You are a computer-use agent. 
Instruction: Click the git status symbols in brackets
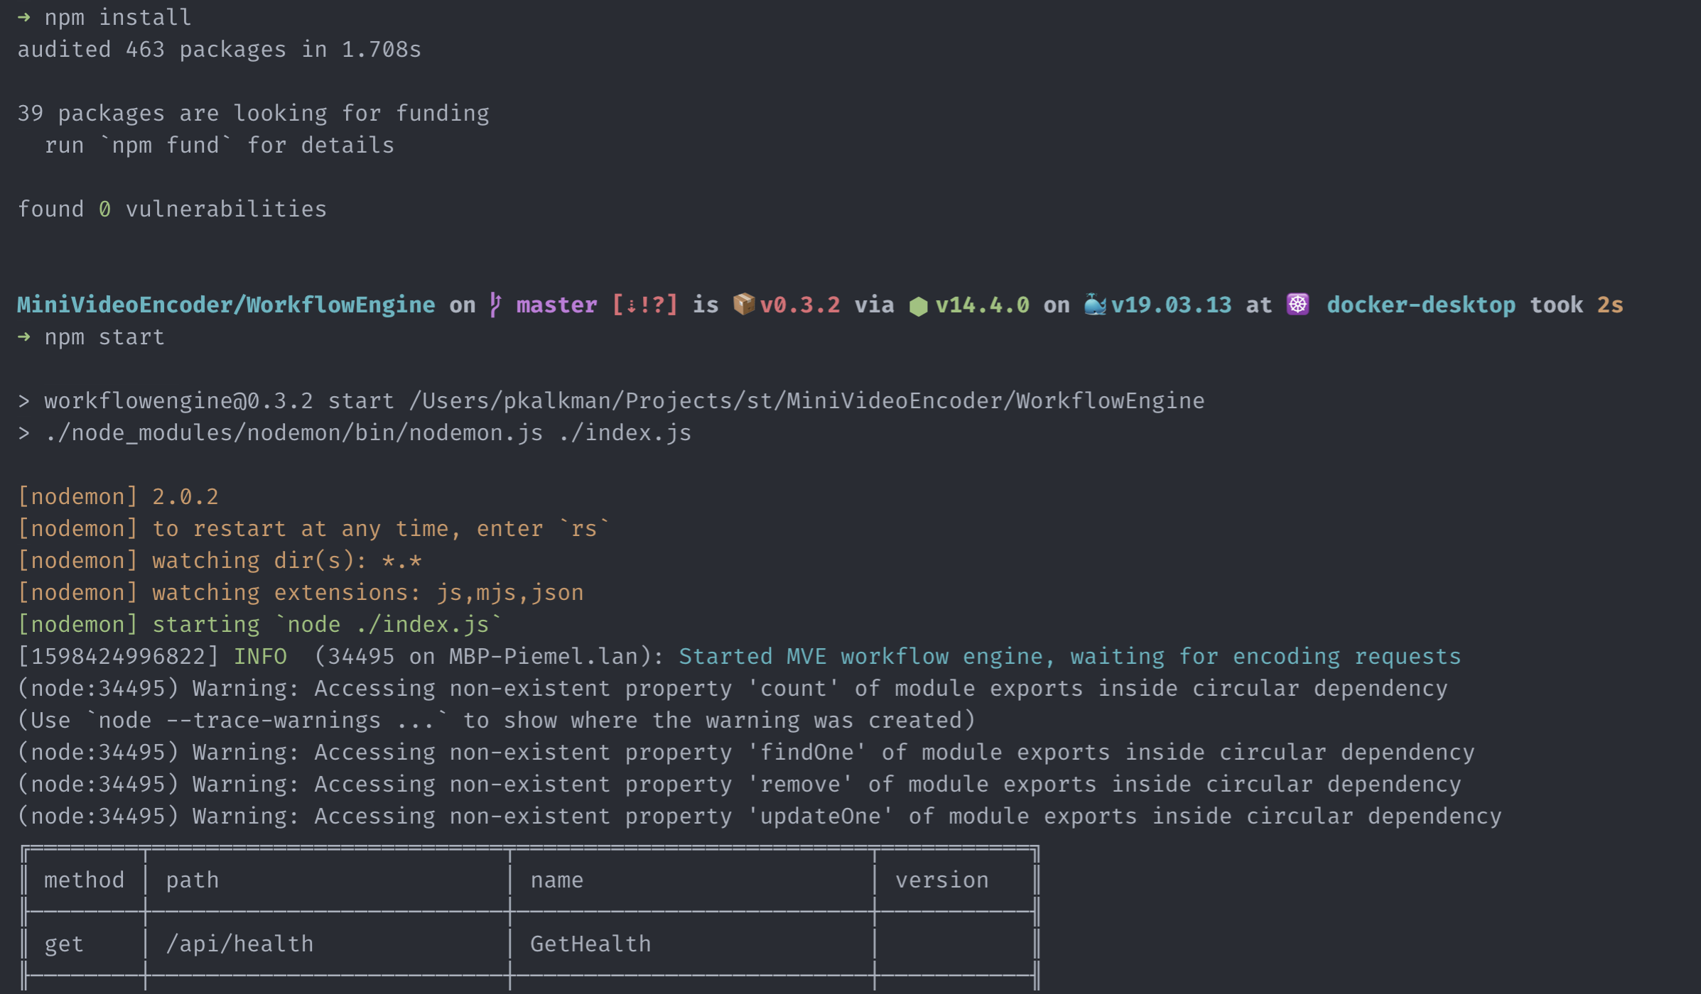[x=644, y=305]
